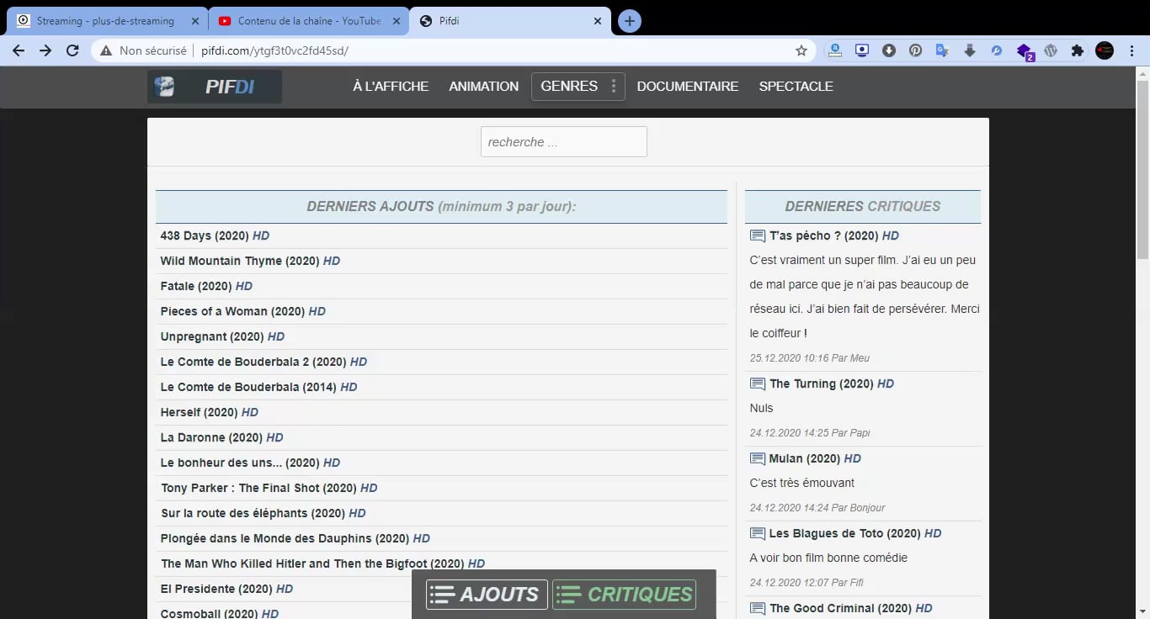The width and height of the screenshot is (1150, 619).
Task: Open the comment icon beside Mulan
Action: pyautogui.click(x=758, y=459)
